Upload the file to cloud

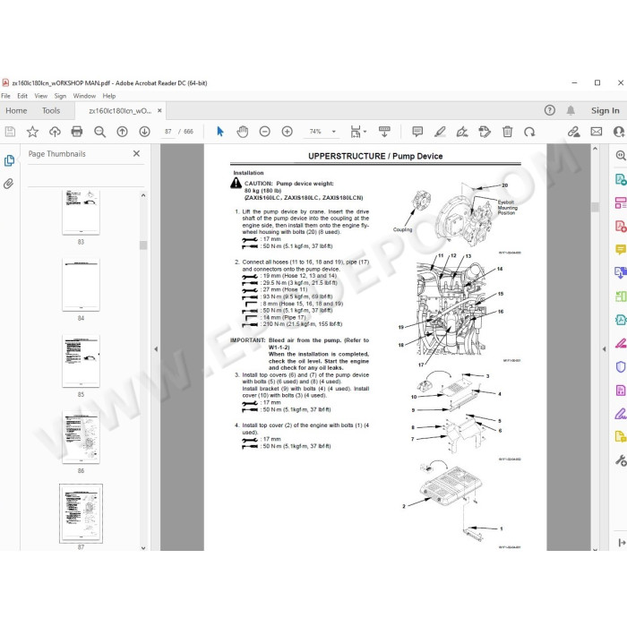(x=55, y=132)
